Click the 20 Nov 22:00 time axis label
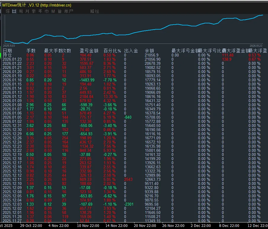The width and height of the screenshot is (268, 229). (x=145, y=225)
